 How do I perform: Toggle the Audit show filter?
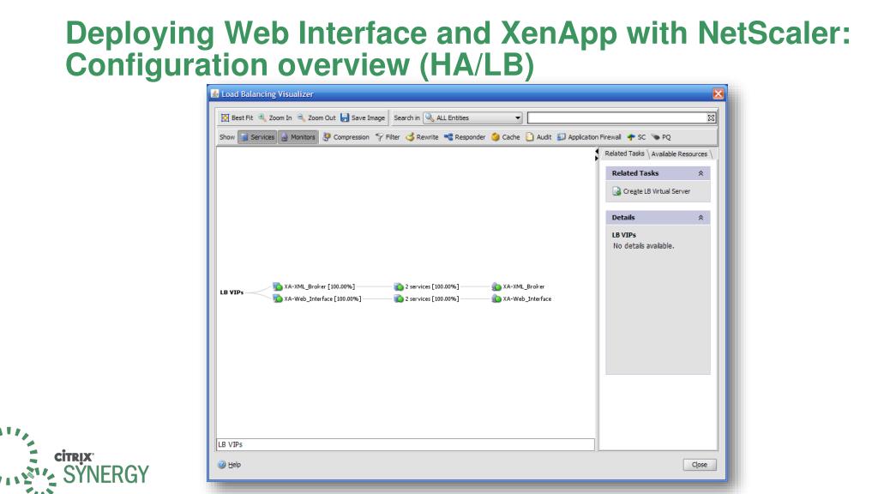(x=538, y=137)
